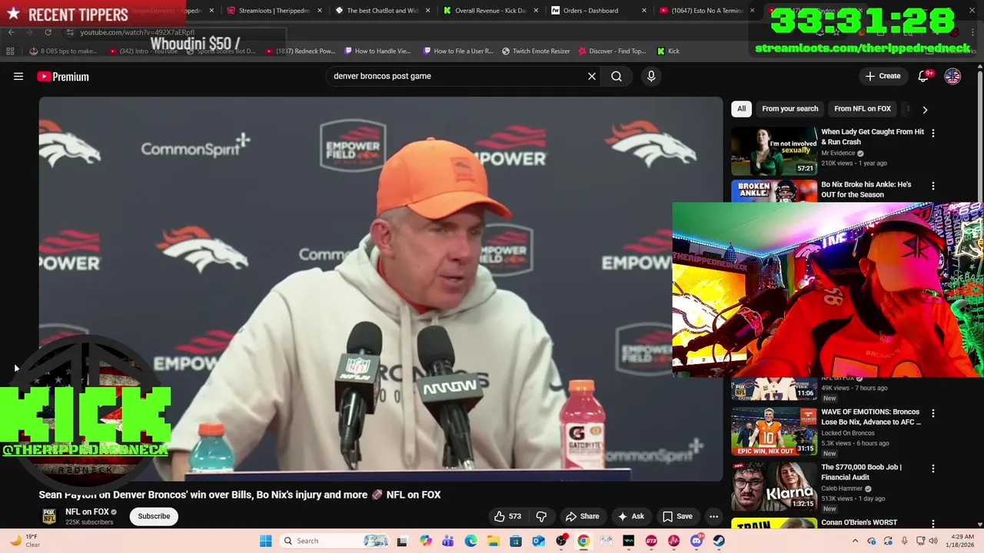Open the weather widget showing 19°F

(25, 541)
